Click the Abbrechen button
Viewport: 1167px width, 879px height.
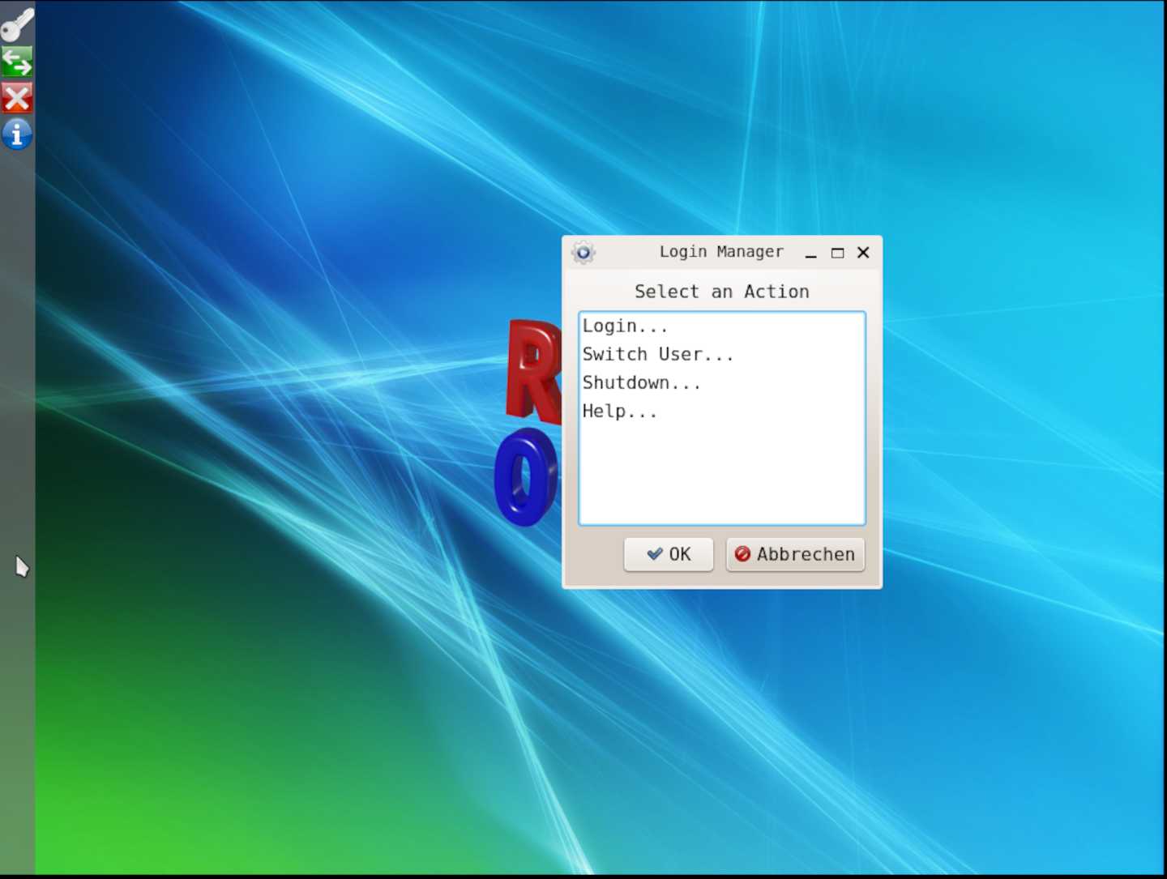click(795, 555)
